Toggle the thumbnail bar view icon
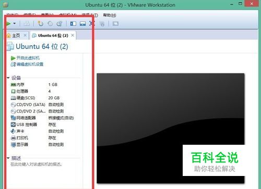The width and height of the screenshot is (261, 189). pyautogui.click(x=82, y=23)
